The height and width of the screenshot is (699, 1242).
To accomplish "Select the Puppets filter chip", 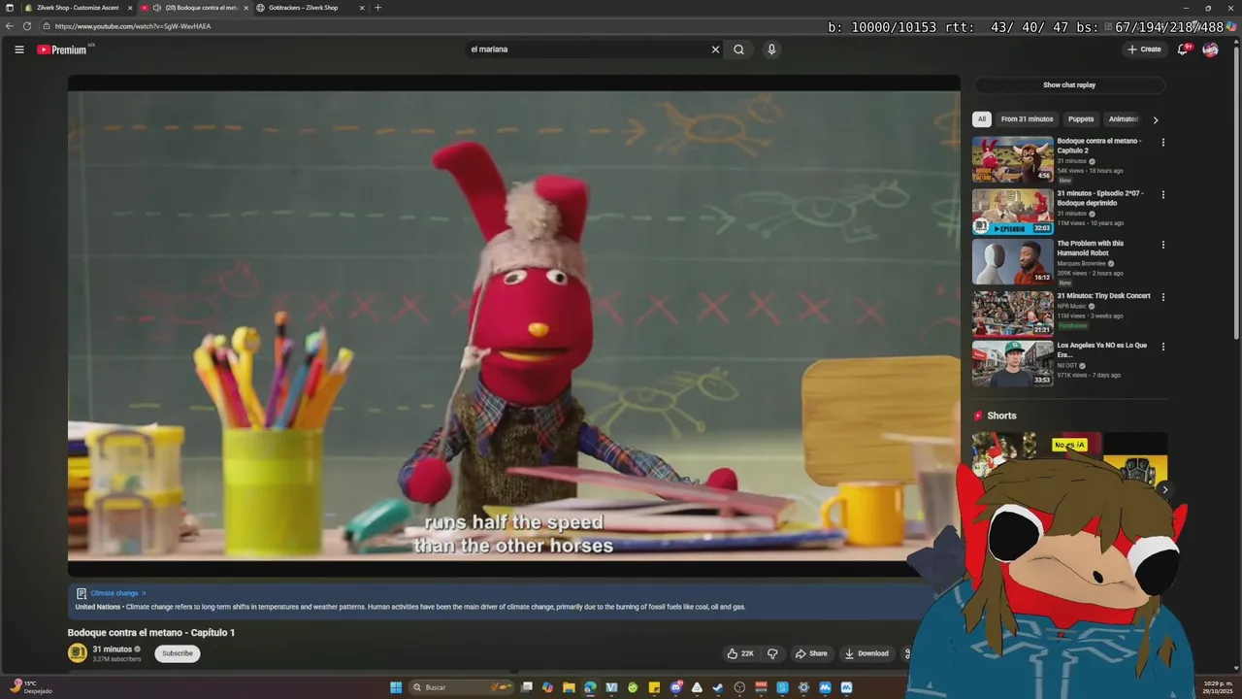I will pos(1081,119).
